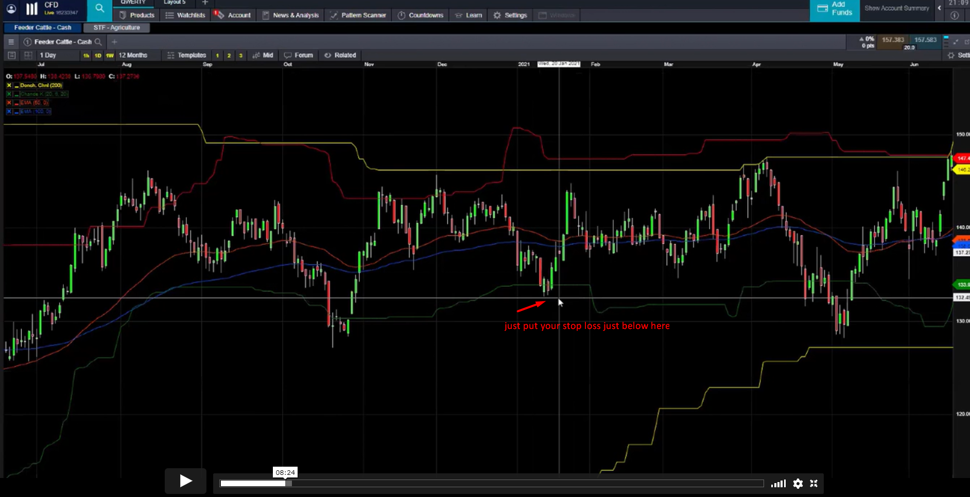This screenshot has width=970, height=497.
Task: Click buy price 157.583
Action: tap(926, 42)
